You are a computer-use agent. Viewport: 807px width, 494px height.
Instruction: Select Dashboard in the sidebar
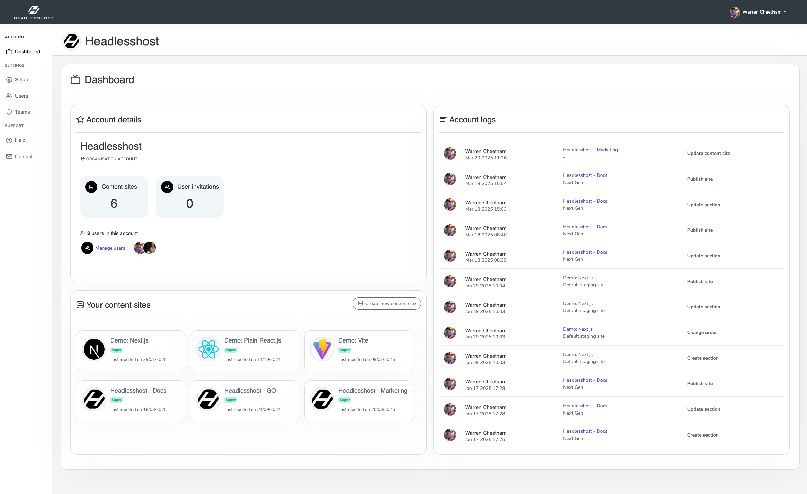[27, 52]
